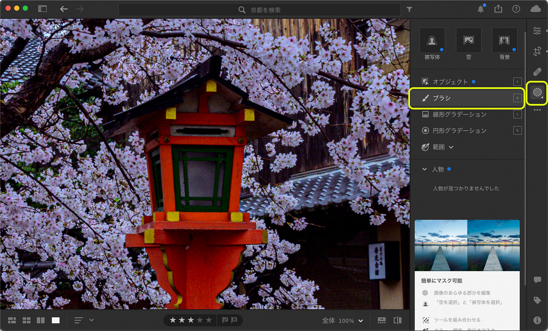The width and height of the screenshot is (548, 331).
Task: Open the Help menu
Action: [516, 9]
